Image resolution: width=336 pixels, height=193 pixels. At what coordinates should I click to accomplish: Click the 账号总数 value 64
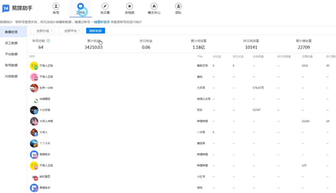[41, 47]
